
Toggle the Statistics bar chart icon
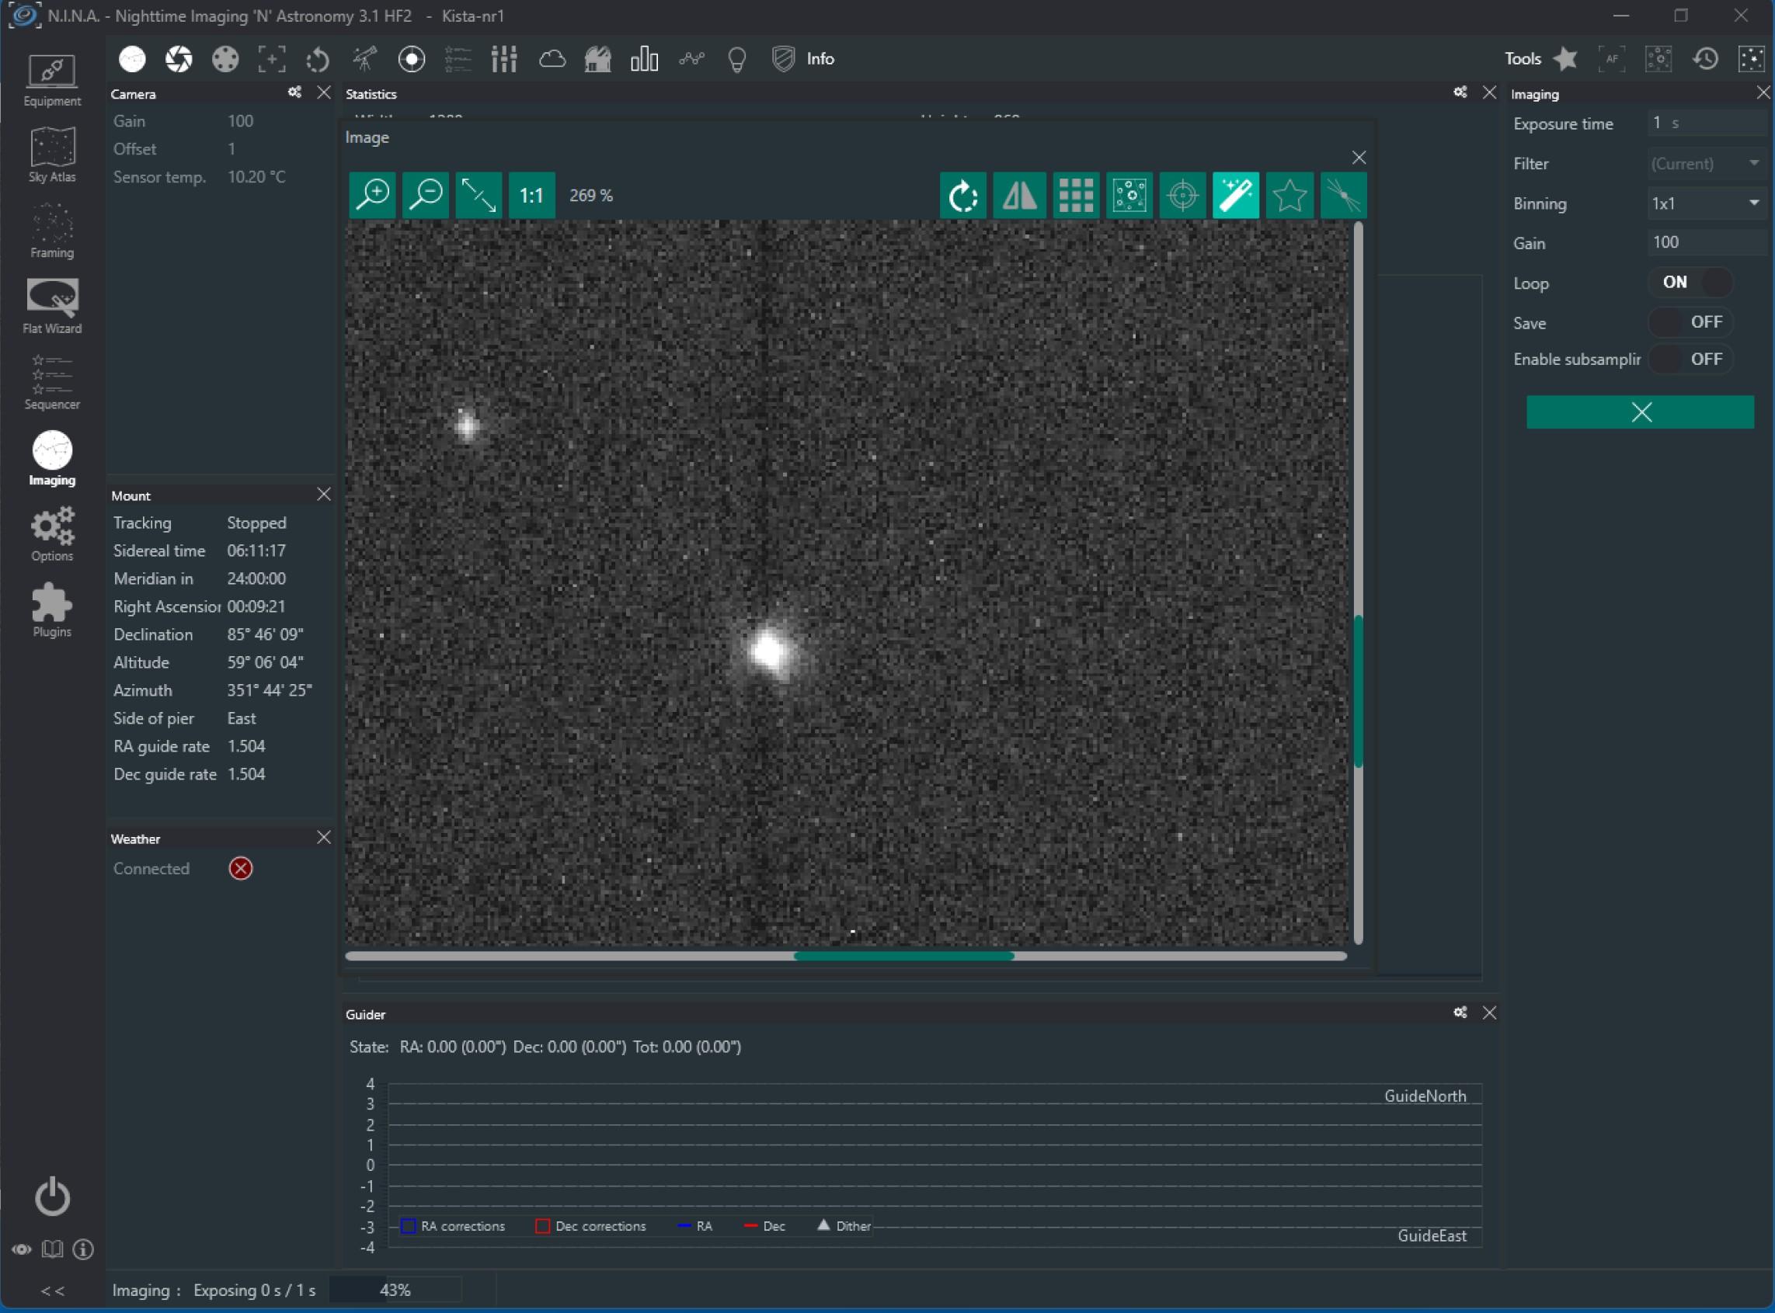tap(644, 59)
